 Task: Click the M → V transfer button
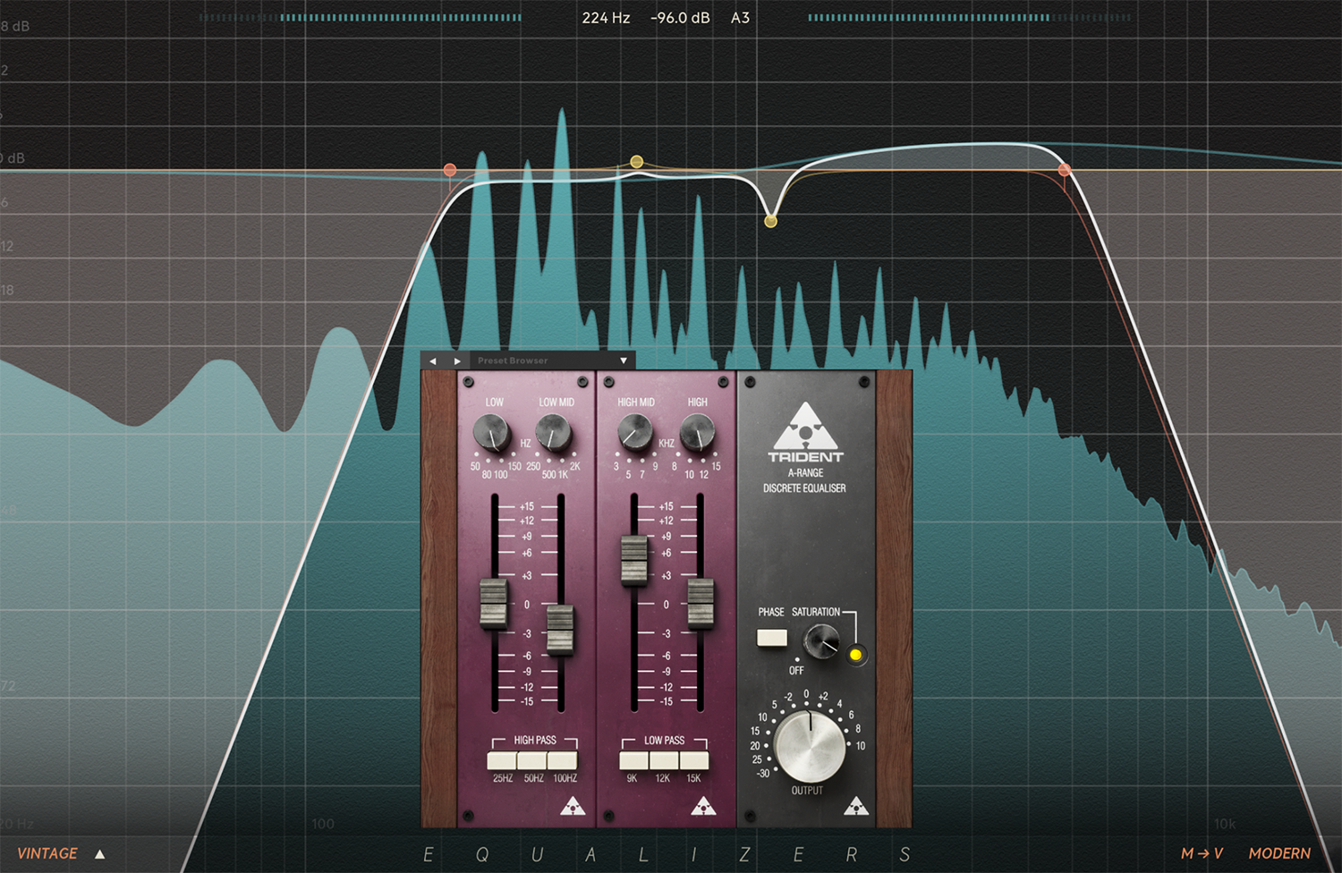(1202, 853)
